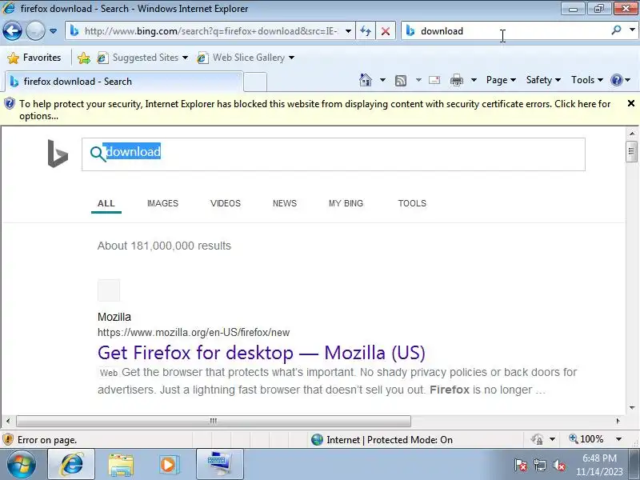The image size is (640, 480).
Task: Stop loading with the red X icon
Action: pyautogui.click(x=386, y=31)
